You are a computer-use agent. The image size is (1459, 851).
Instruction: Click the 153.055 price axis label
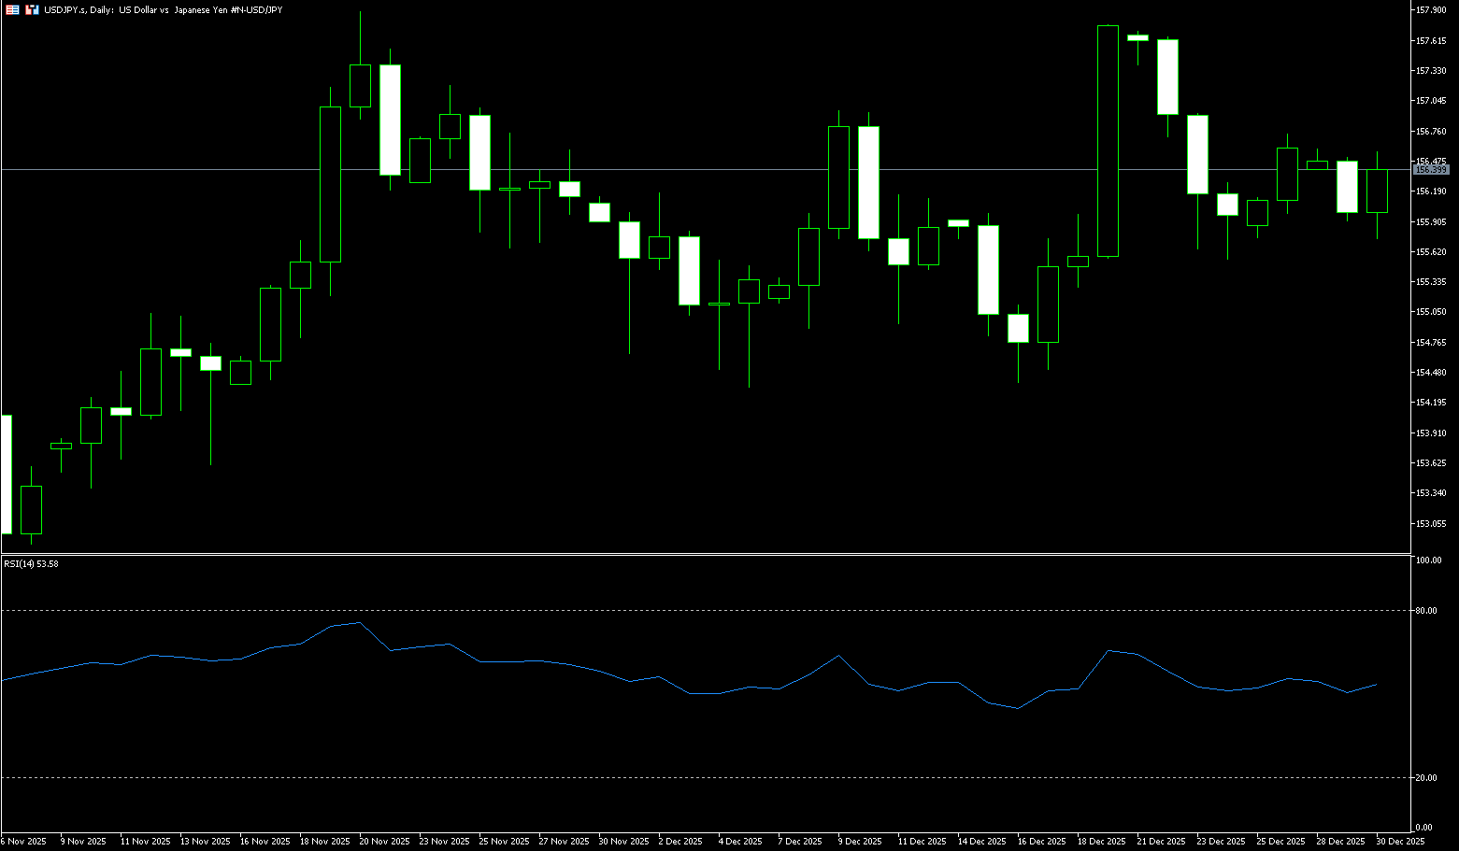click(1431, 524)
